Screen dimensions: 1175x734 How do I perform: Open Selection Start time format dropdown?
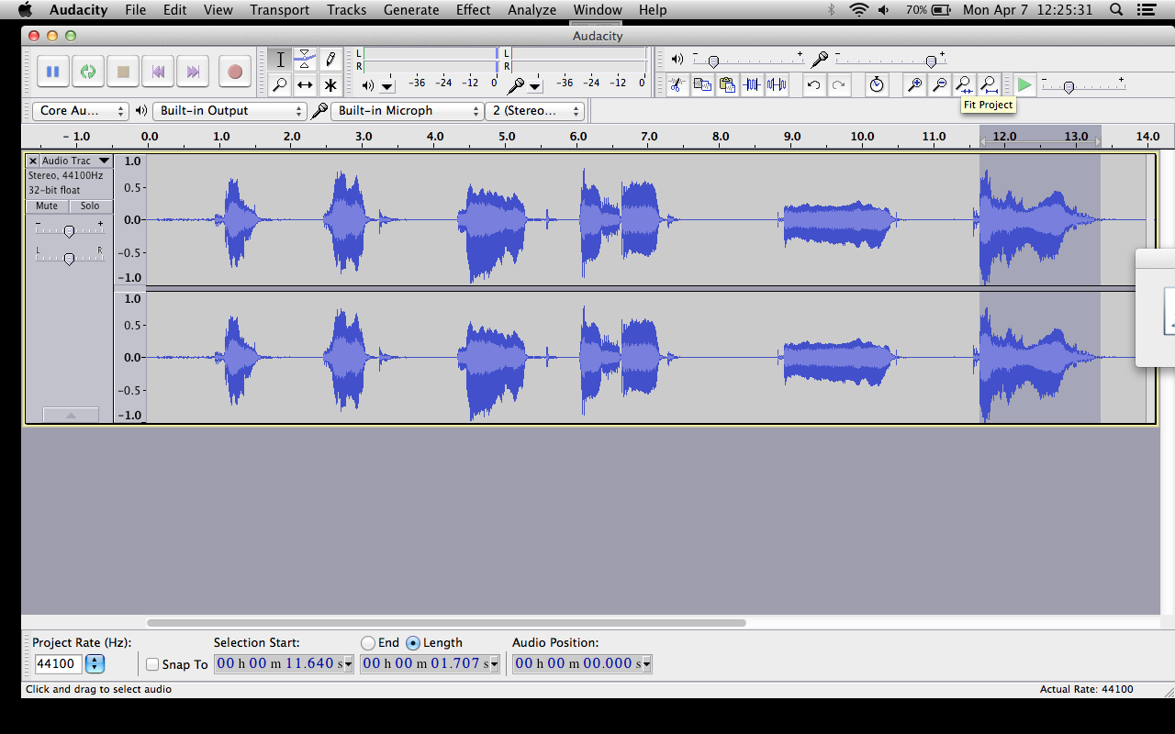click(348, 663)
